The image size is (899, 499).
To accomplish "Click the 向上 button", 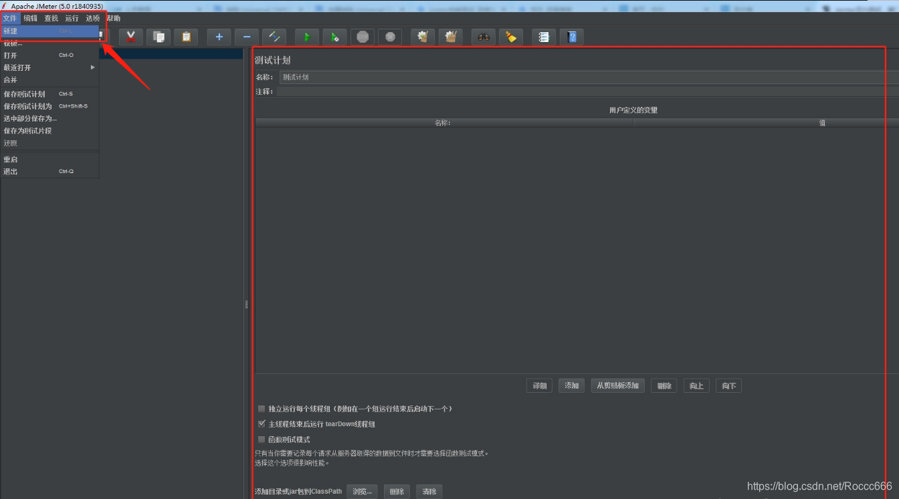I will tap(696, 385).
